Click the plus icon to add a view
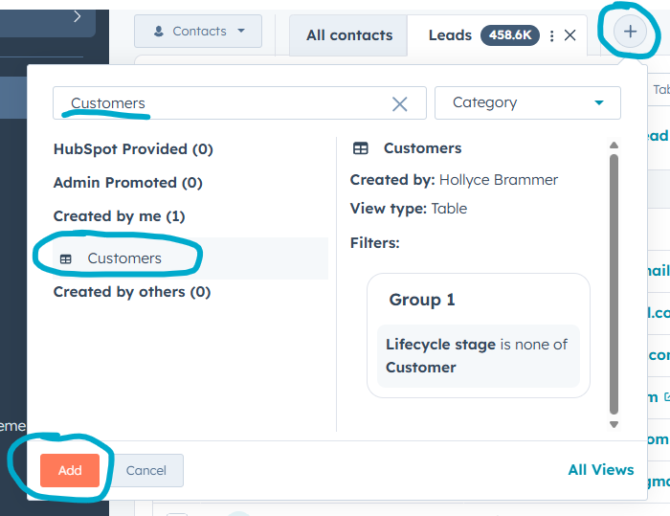 tap(630, 32)
